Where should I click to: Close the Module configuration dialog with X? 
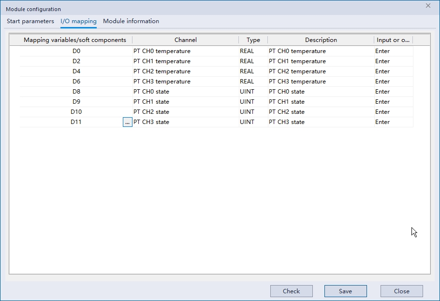point(428,6)
